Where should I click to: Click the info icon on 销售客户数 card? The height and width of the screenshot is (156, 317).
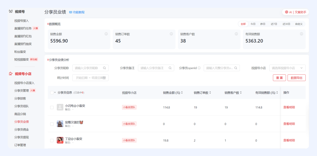[x=236, y=34]
